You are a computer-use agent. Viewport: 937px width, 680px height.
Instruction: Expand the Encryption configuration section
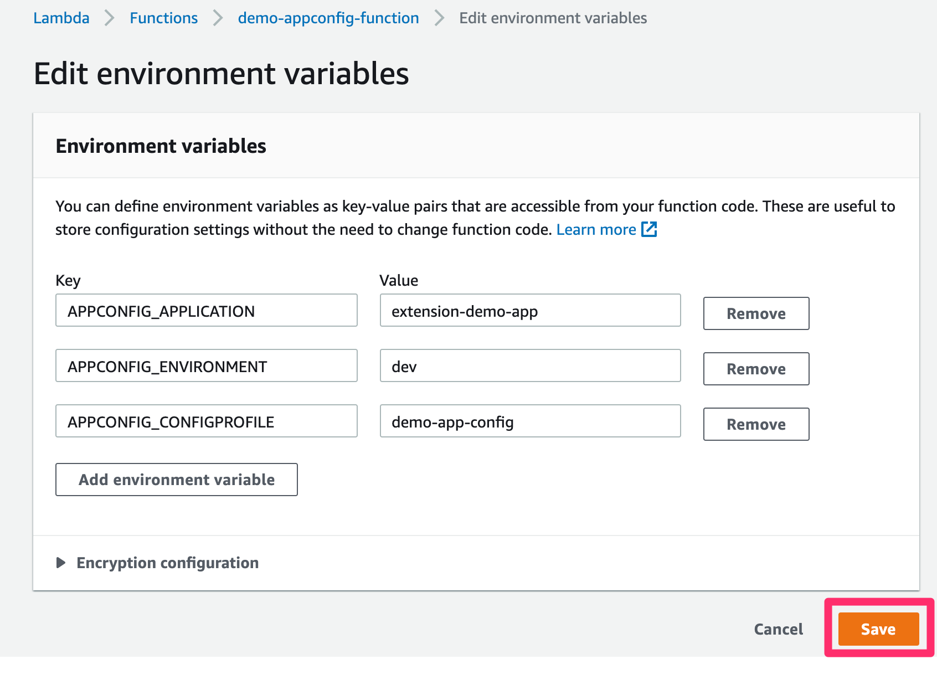[61, 563]
